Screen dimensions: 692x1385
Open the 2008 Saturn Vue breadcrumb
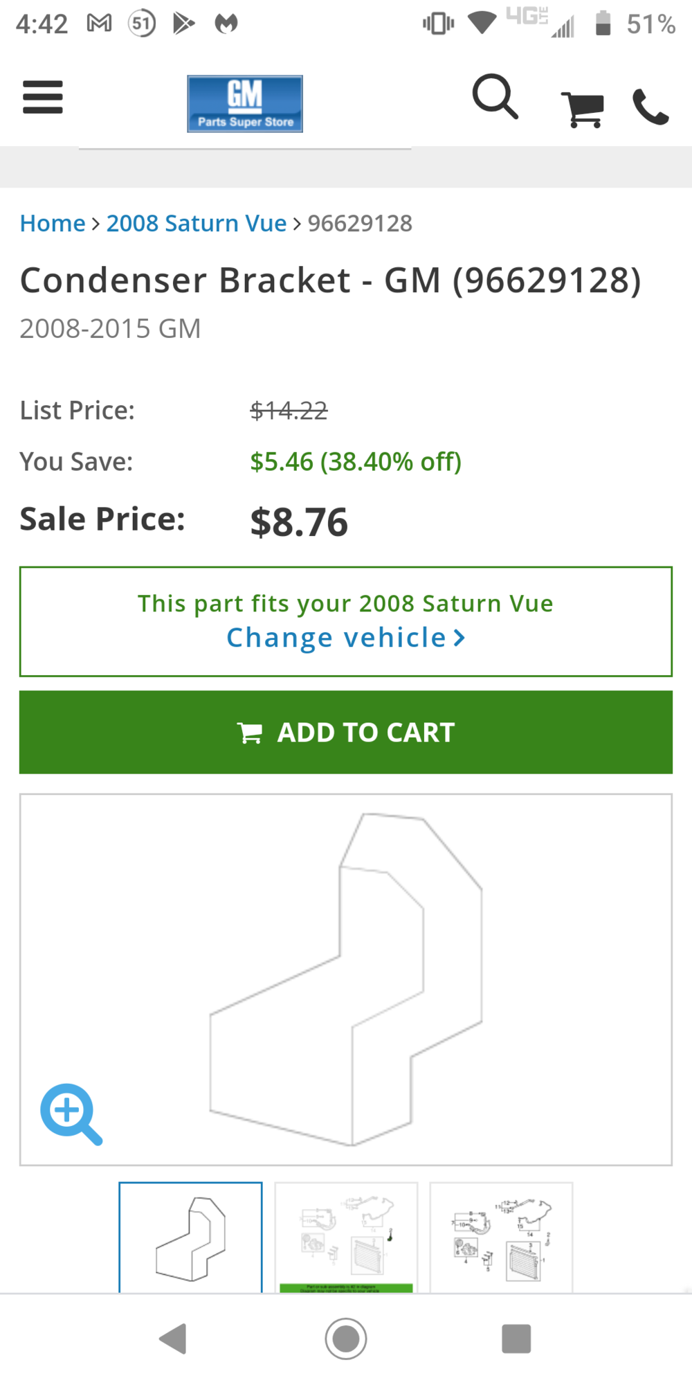pyautogui.click(x=197, y=224)
